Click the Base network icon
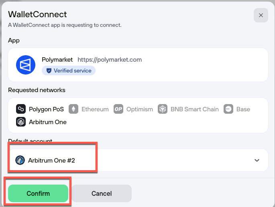This screenshot has width=275, height=207. (x=228, y=109)
